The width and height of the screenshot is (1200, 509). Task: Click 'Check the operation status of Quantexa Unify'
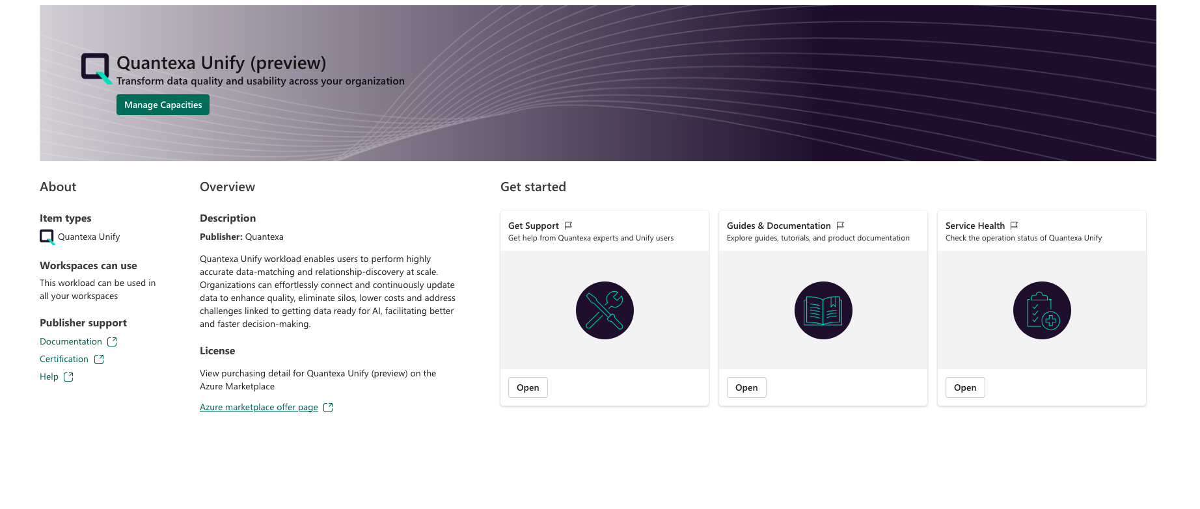click(1024, 238)
